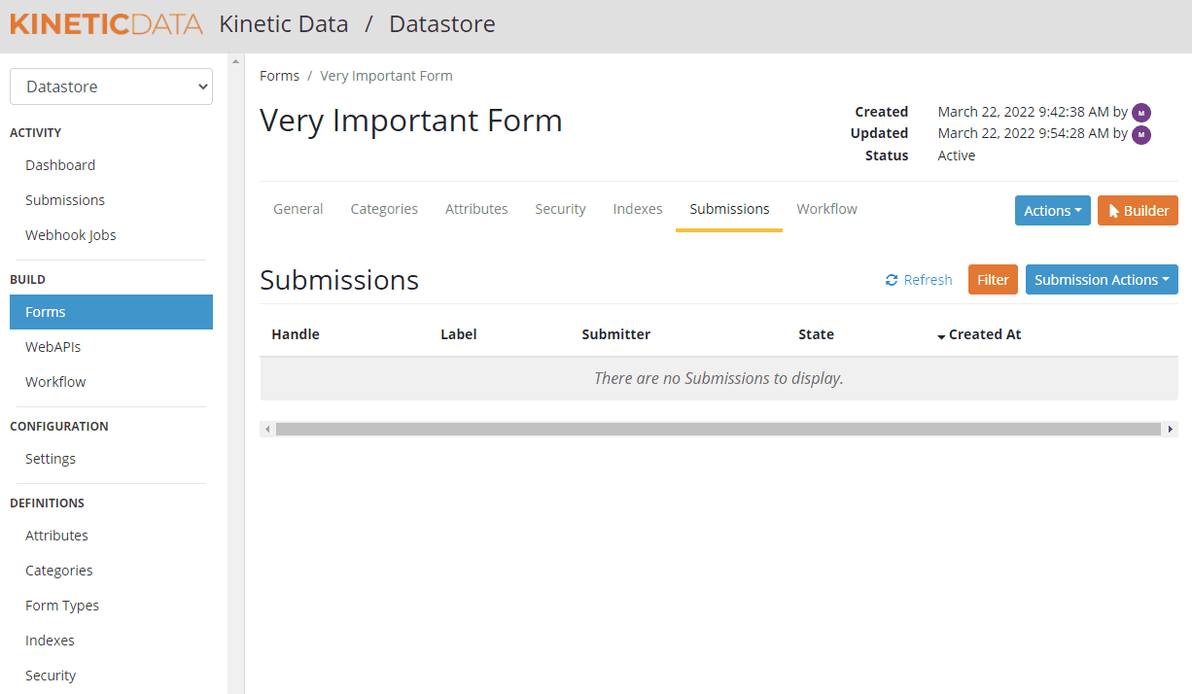Open the Submission Actions dropdown

(1101, 280)
